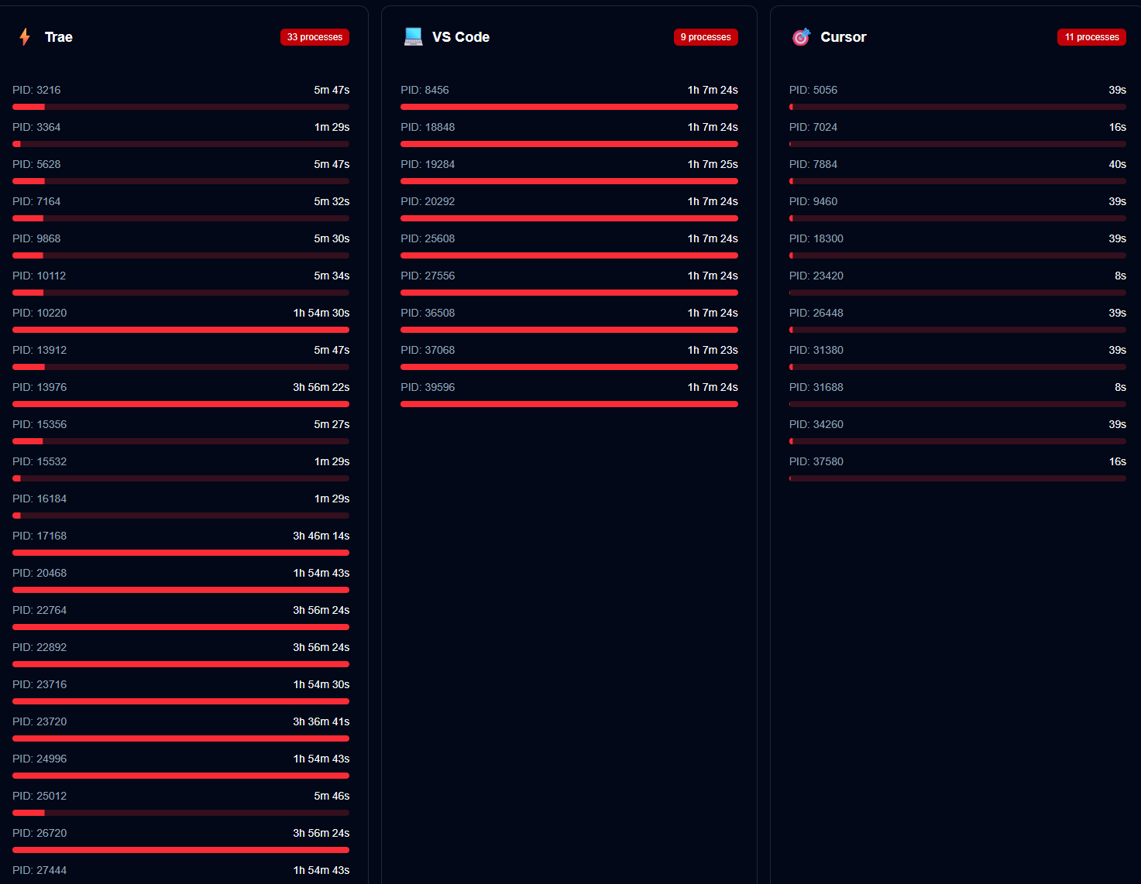Select text PID: 7024

tap(813, 127)
